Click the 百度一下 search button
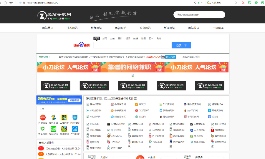Image resolution: width=265 pixels, height=159 pixels. [181, 45]
